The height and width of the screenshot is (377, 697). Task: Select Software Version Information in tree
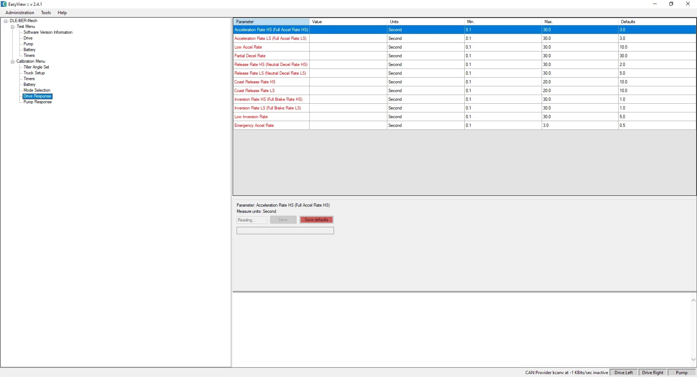click(48, 32)
